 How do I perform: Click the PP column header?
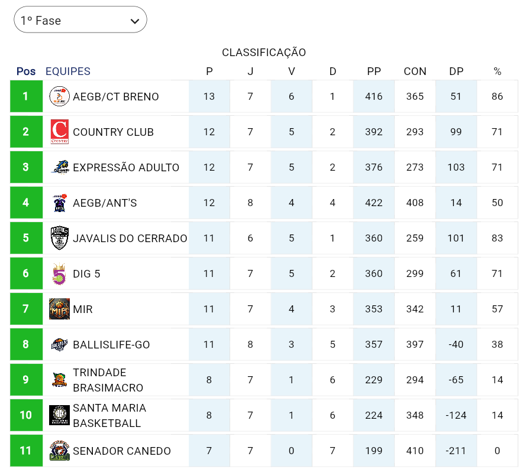coord(374,71)
